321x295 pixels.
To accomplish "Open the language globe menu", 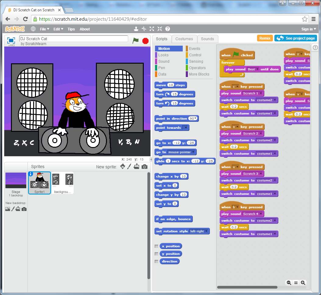I will click(33, 29).
